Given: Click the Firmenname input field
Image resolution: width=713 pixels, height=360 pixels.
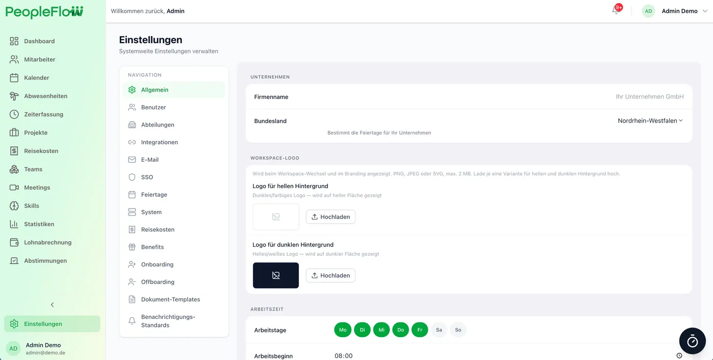Looking at the screenshot, I should pos(509,97).
